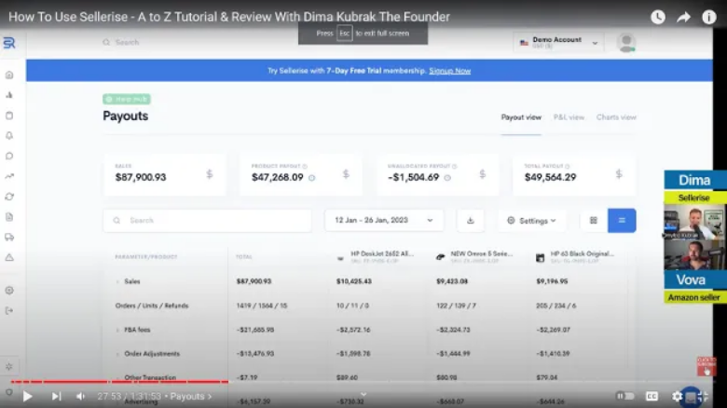The height and width of the screenshot is (408, 727).
Task: Play the video
Action: [27, 397]
